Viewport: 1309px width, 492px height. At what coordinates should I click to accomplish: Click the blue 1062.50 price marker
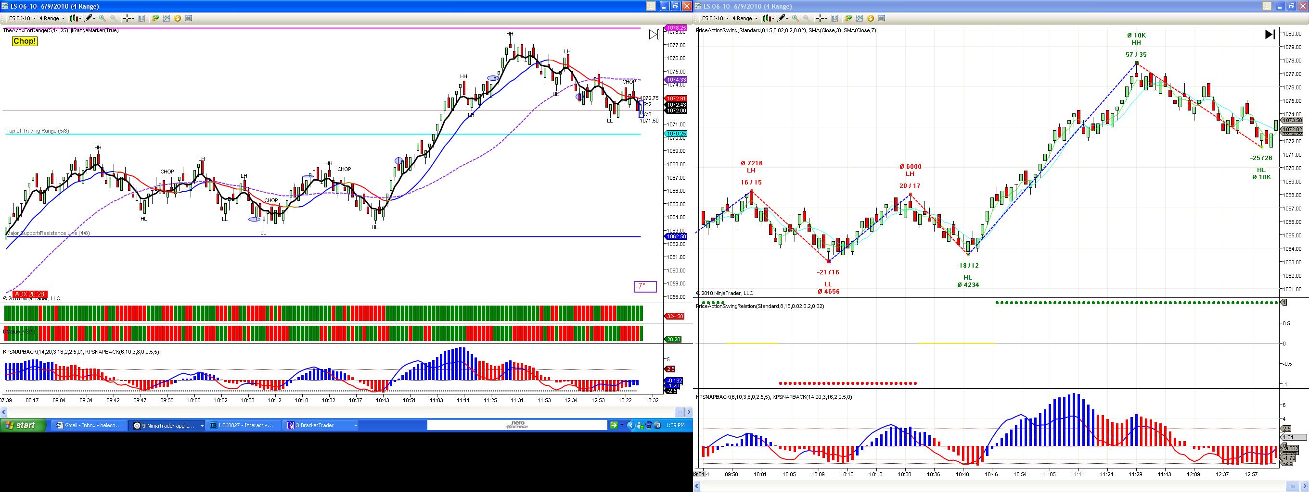(x=676, y=237)
